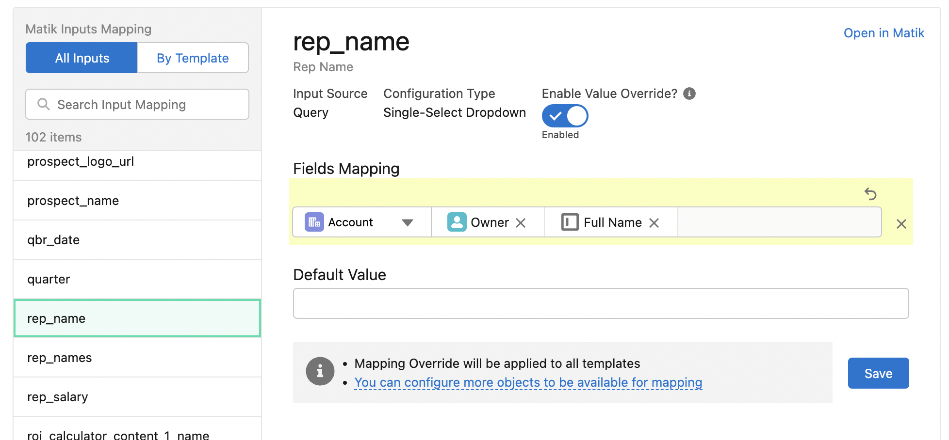The height and width of the screenshot is (440, 949).
Task: Click the Full Name field type icon
Action: pos(570,222)
